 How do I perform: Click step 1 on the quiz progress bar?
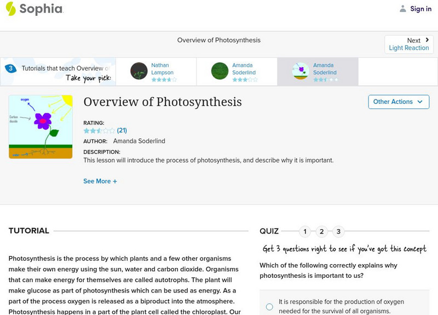306,232
